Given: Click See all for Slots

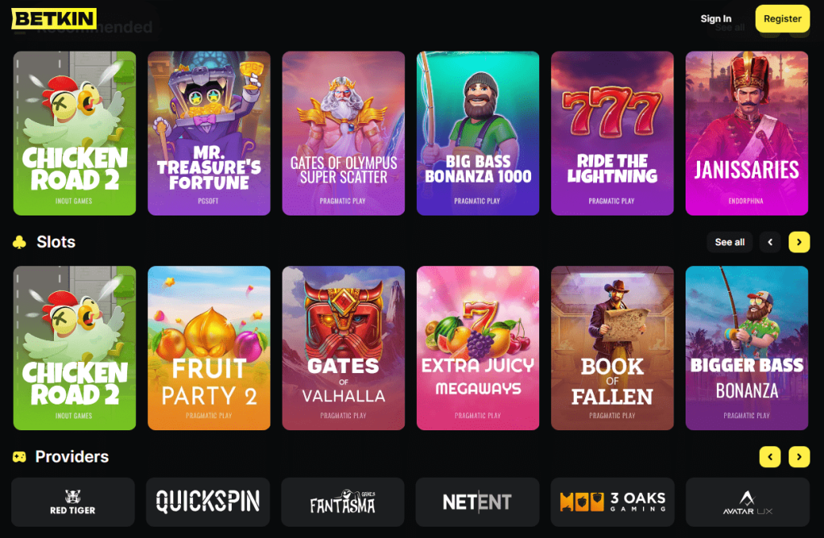Looking at the screenshot, I should 729,242.
